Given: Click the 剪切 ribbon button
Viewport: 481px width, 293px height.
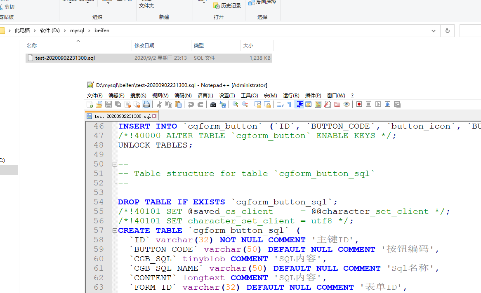Looking at the screenshot, I should (x=7, y=7).
